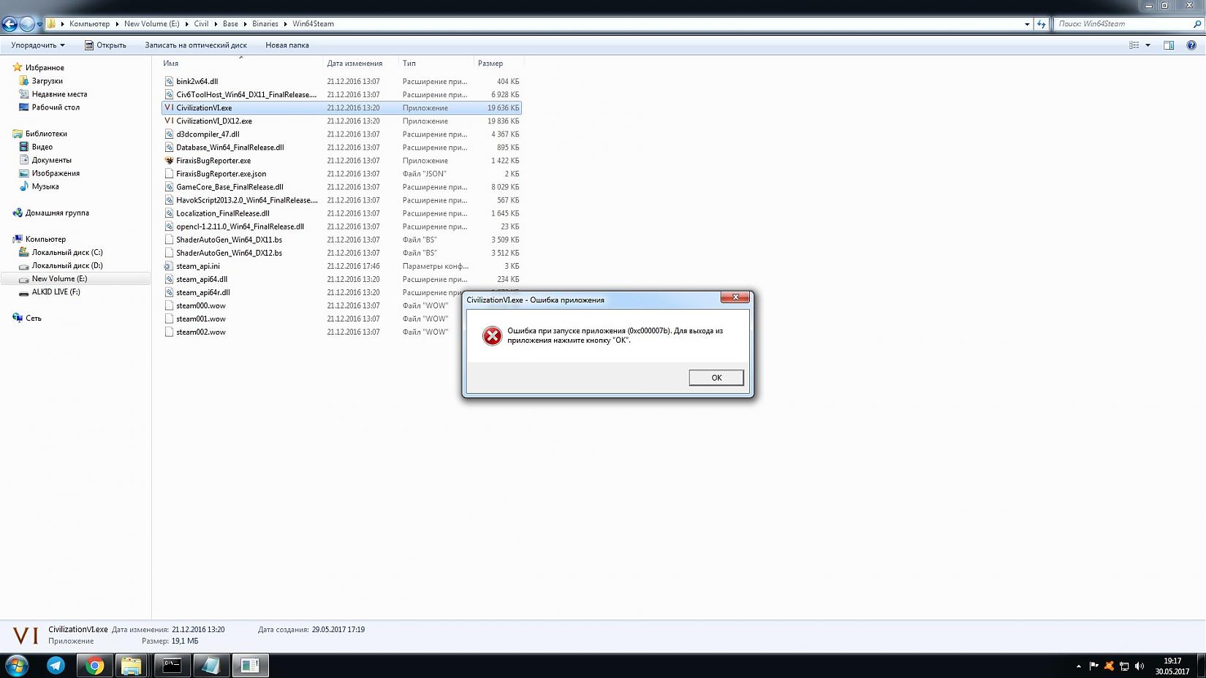The image size is (1206, 678).
Task: Select the steam_api.ini file icon
Action: (169, 266)
